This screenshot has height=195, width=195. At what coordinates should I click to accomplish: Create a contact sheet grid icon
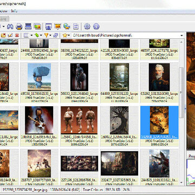pos(76,27)
